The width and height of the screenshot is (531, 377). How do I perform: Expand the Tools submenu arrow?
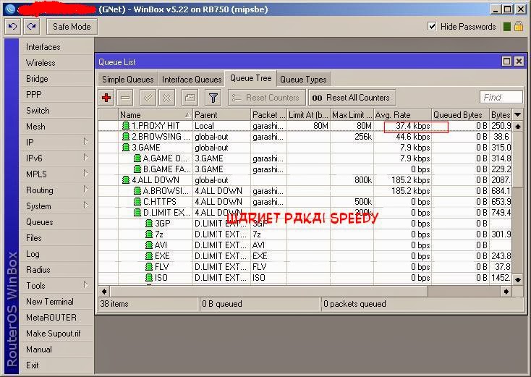click(85, 285)
